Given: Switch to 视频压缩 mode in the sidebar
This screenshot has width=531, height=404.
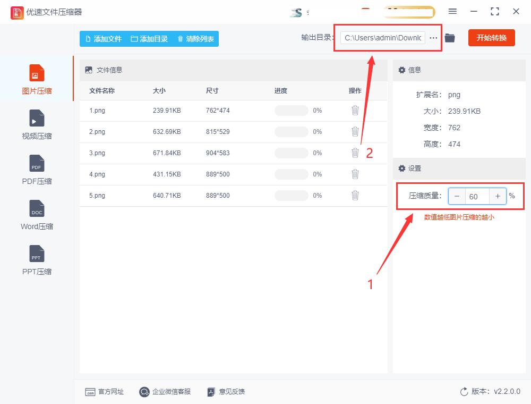Looking at the screenshot, I should [36, 124].
